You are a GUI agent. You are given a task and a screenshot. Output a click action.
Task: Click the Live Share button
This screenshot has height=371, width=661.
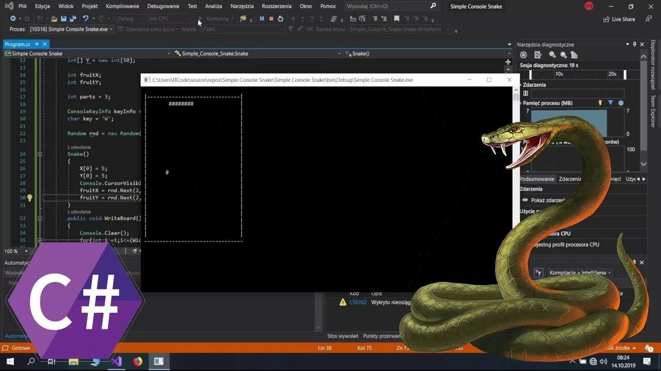click(619, 19)
